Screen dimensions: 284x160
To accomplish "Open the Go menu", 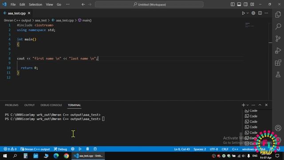I will pos(59,4).
